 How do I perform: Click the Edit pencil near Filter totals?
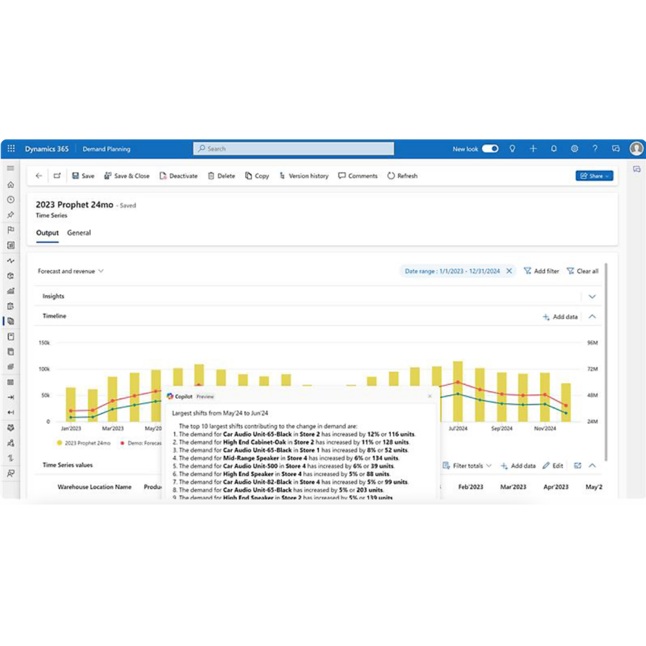[547, 465]
